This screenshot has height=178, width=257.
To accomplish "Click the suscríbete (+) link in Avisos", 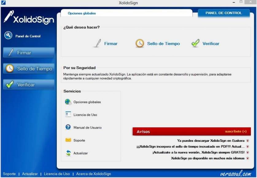I will pos(236,131).
